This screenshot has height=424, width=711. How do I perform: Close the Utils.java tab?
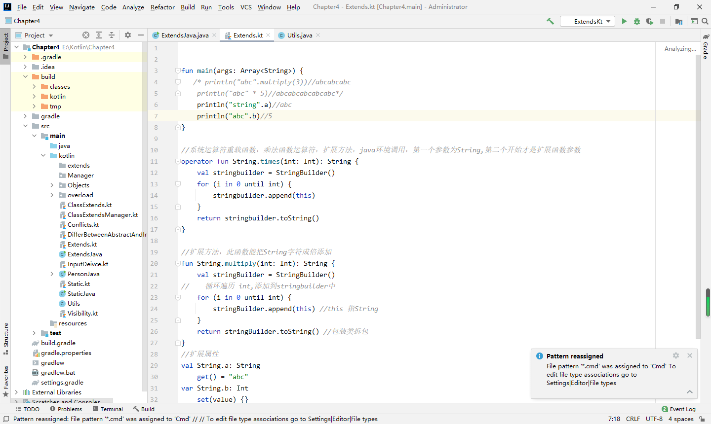tap(318, 35)
